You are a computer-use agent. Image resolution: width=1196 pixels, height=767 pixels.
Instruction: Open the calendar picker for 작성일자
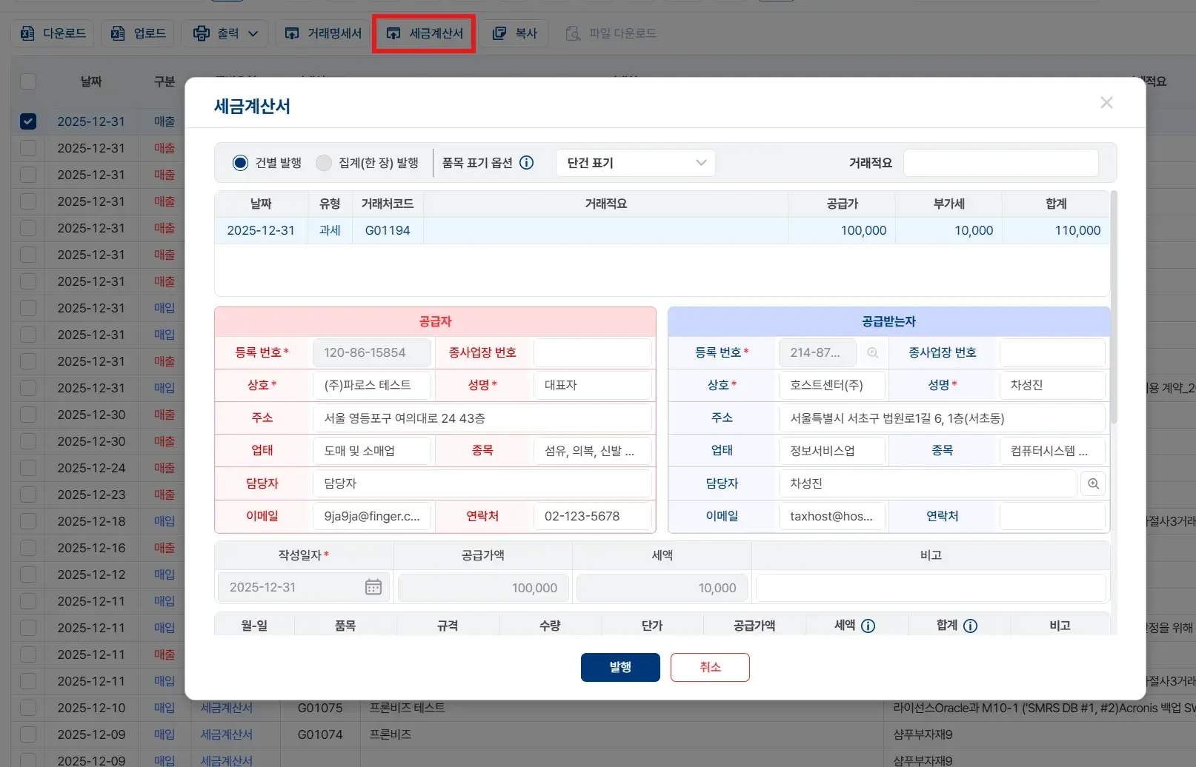tap(373, 586)
